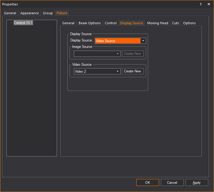Switch to the top-level General tab
The image size is (214, 192).
pos(10,13)
